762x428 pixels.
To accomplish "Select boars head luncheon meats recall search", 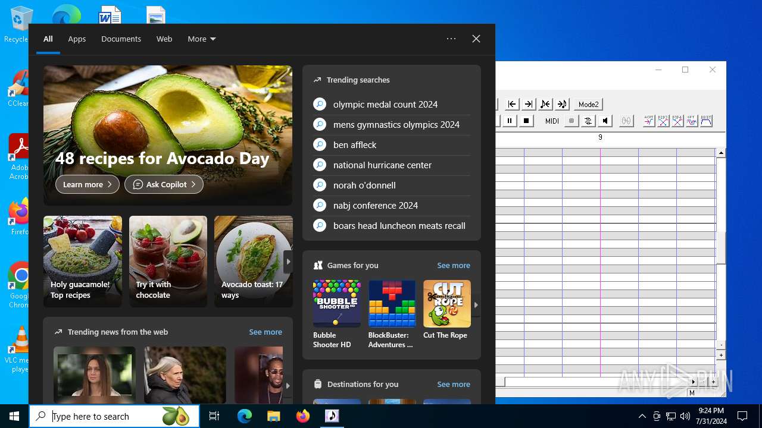I will pos(392,225).
